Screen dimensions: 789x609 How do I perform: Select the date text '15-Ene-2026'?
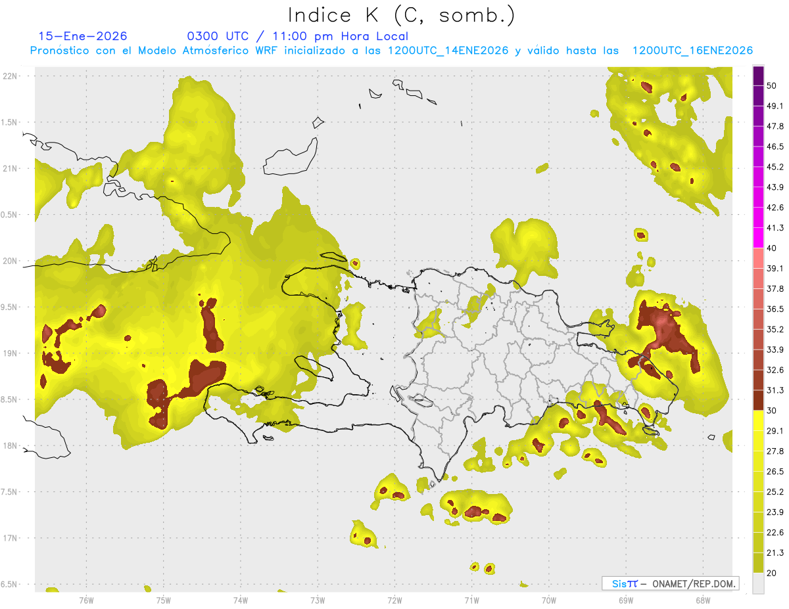[x=83, y=36]
